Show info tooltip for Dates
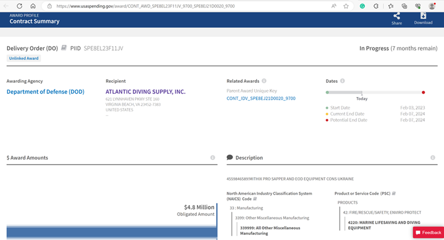Screen dimensions: 444x240 [x=343, y=81]
